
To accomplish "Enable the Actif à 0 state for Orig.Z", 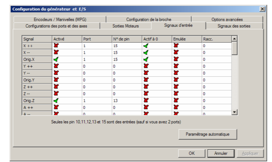I will pos(146,100).
